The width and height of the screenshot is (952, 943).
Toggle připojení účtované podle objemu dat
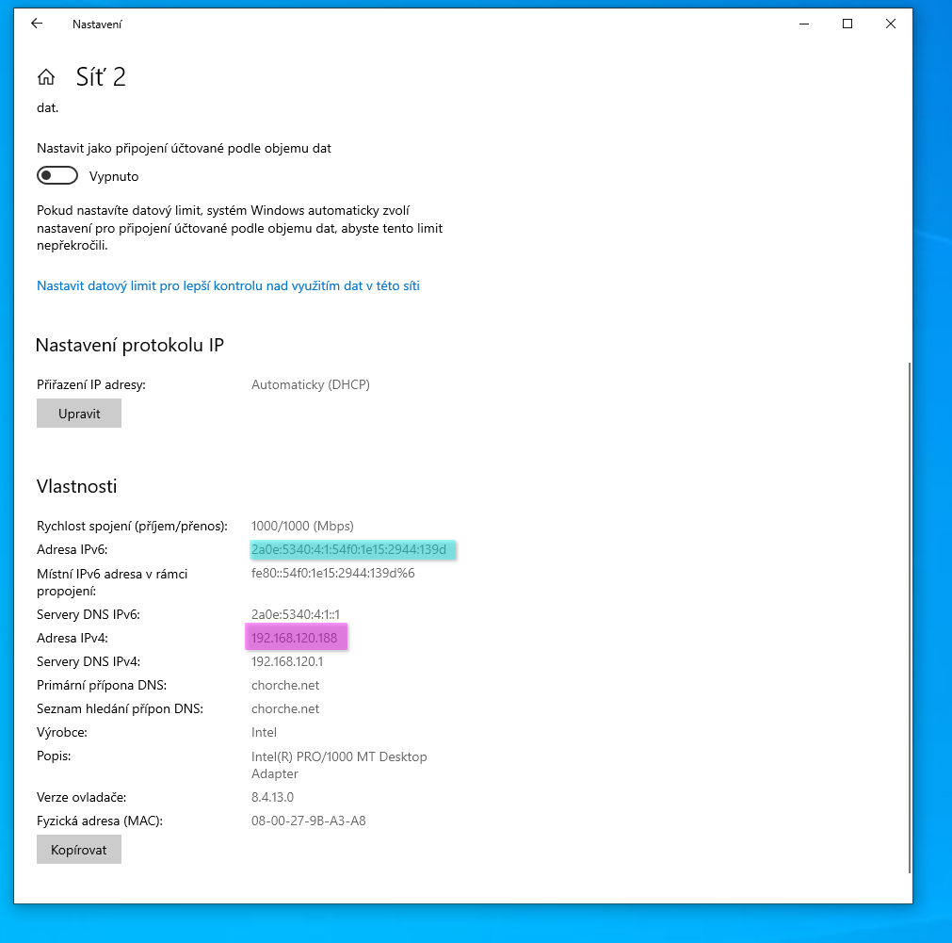(57, 175)
